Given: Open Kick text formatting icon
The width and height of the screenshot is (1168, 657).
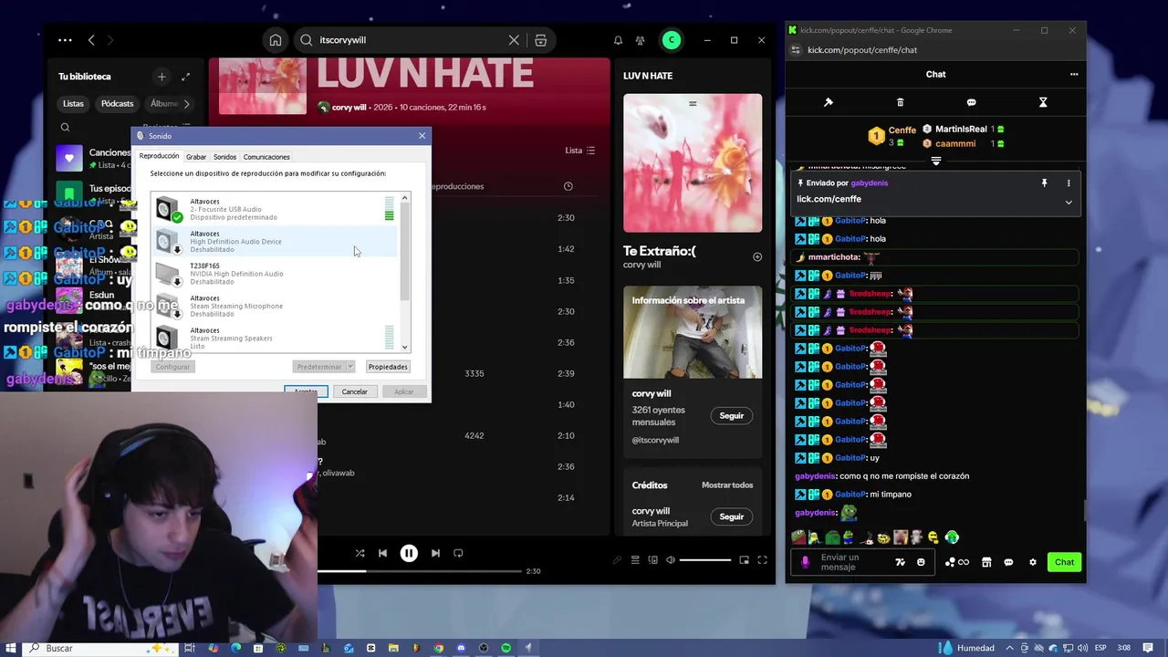Looking at the screenshot, I should [x=901, y=562].
